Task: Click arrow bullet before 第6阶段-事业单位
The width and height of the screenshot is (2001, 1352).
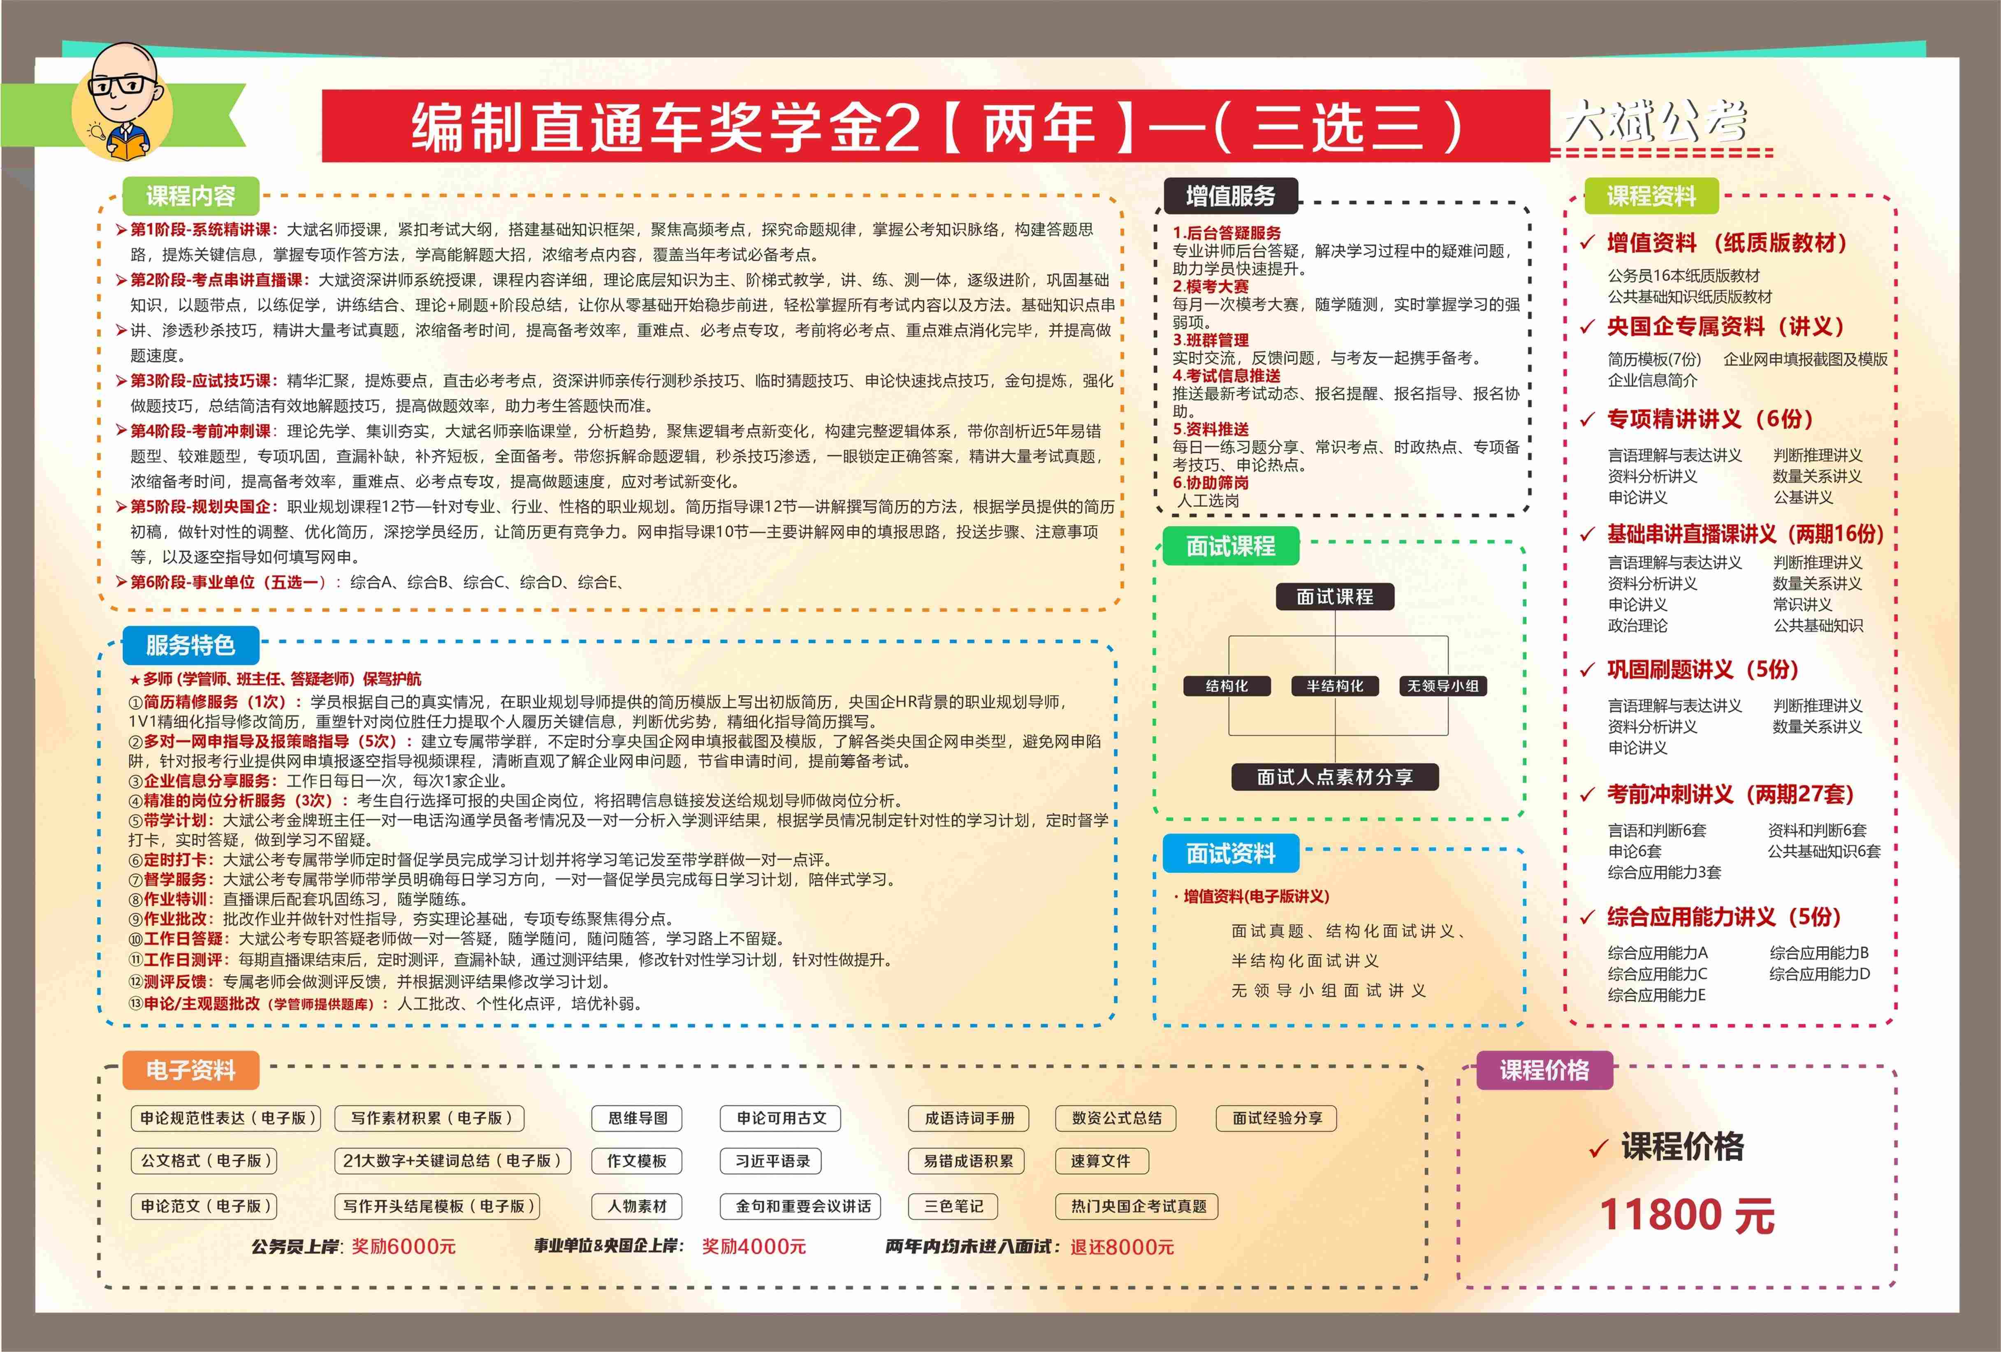Action: [121, 583]
